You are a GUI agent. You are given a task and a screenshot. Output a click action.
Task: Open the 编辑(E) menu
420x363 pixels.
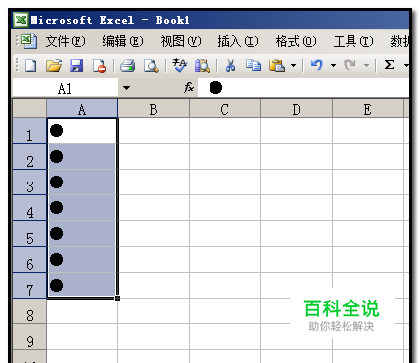tap(123, 41)
